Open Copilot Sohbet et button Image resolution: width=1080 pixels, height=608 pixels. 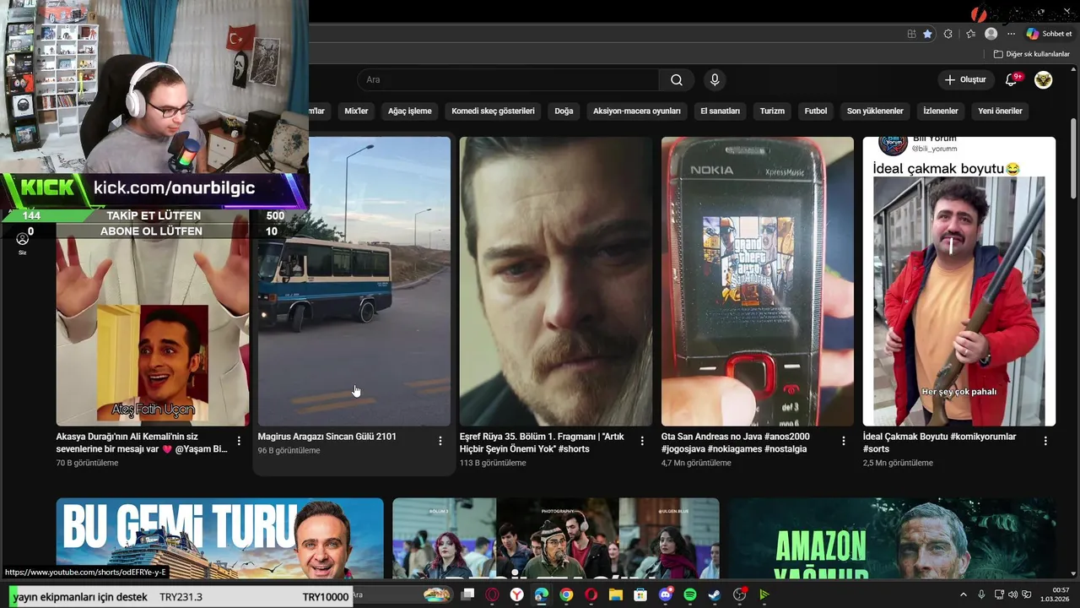point(1049,34)
